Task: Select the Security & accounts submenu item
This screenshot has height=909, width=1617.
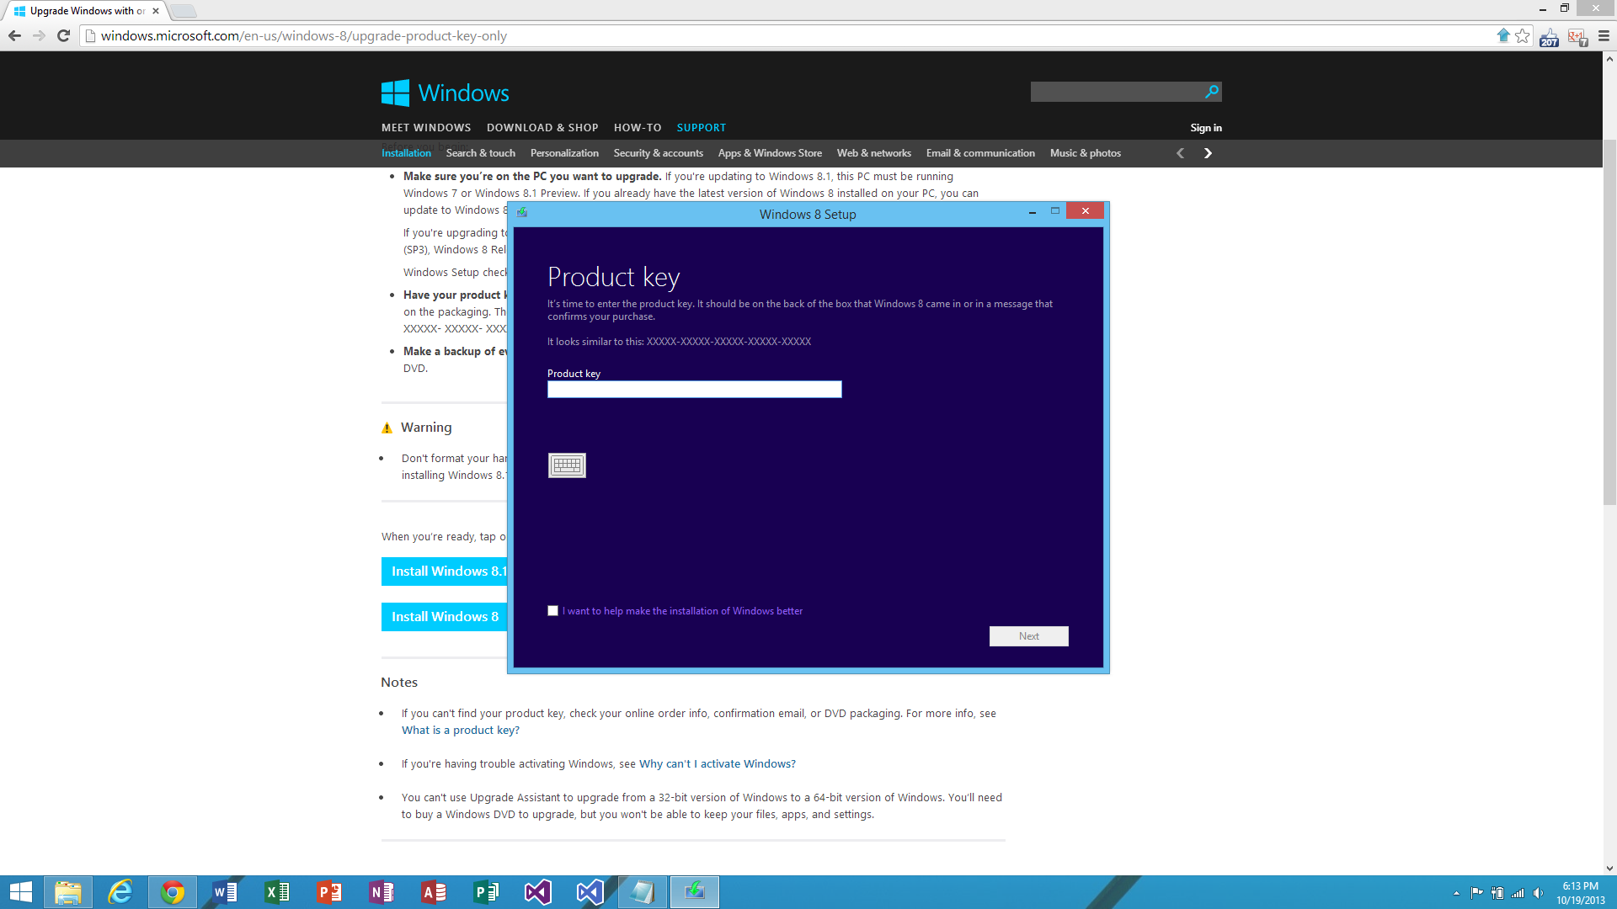Action: tap(658, 153)
